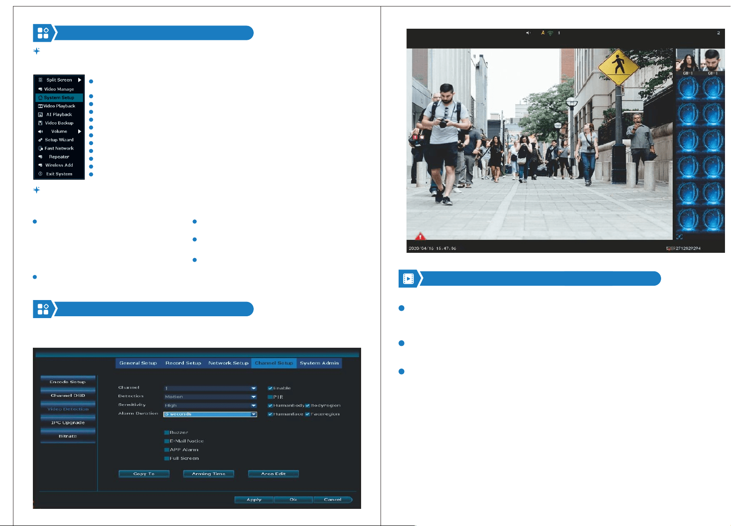The image size is (731, 526).
Task: Click the System Setup house icon
Action: 40,98
